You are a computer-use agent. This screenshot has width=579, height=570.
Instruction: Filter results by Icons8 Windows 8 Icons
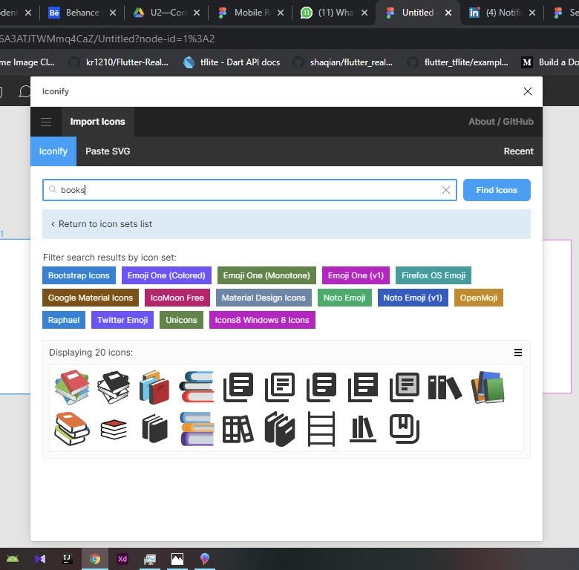(x=262, y=320)
